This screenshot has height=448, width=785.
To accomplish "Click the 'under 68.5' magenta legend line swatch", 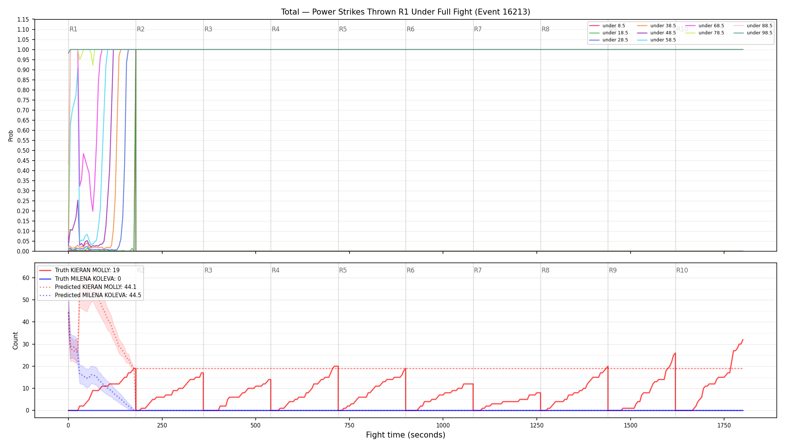I will pos(691,26).
